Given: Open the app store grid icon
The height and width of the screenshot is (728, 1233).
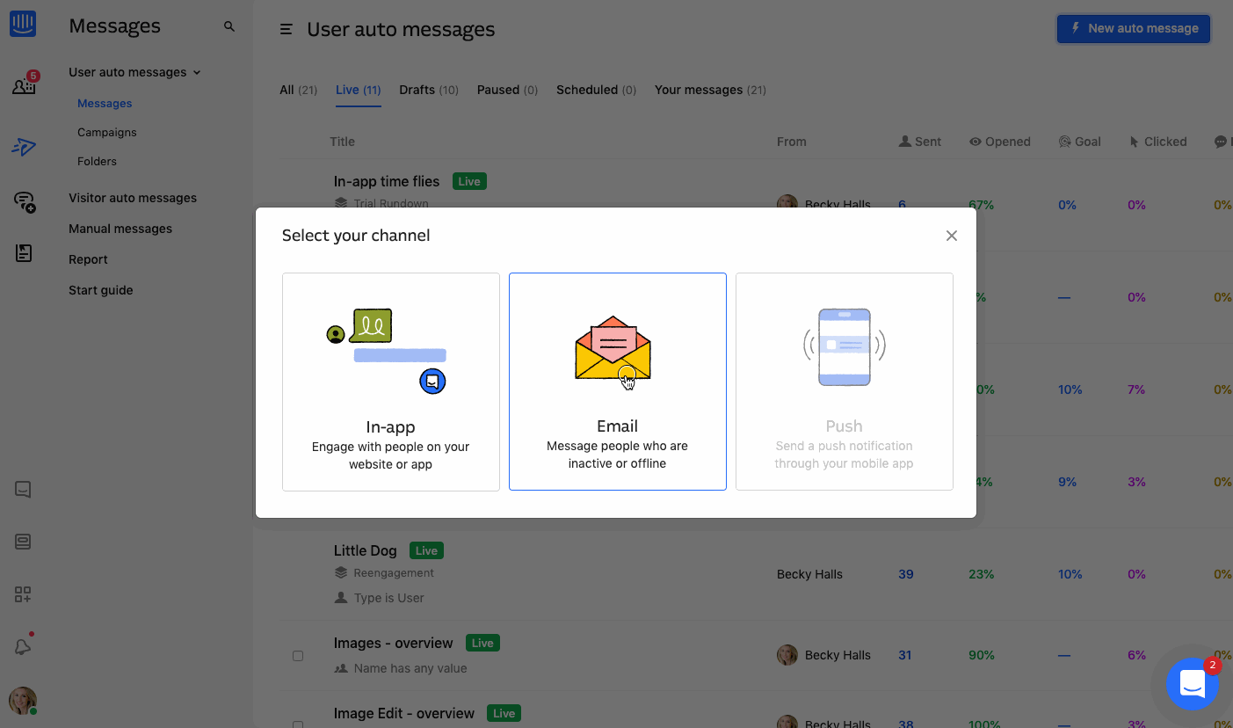Looking at the screenshot, I should (x=23, y=595).
